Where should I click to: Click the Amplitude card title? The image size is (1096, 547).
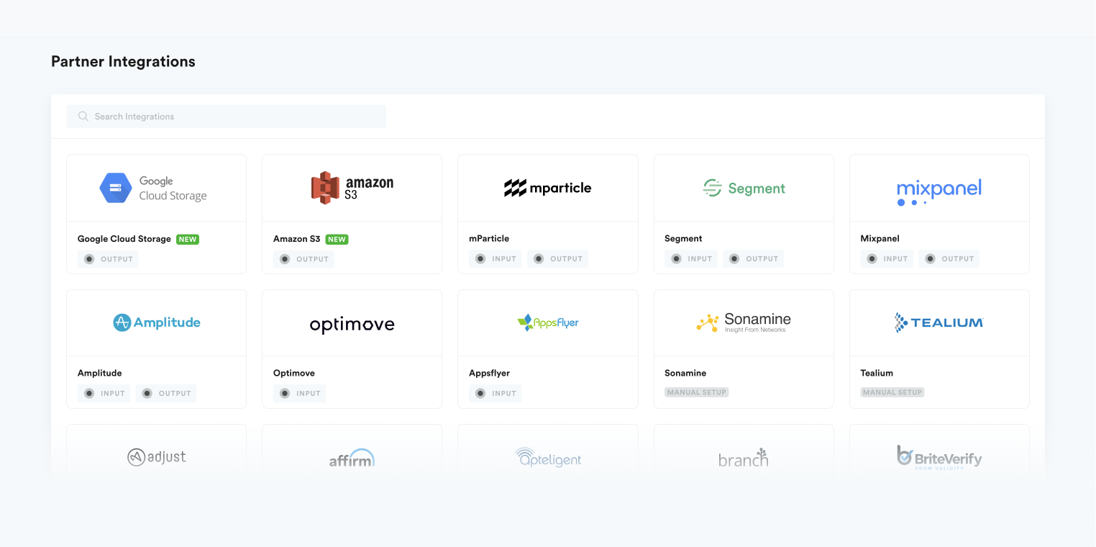(100, 373)
